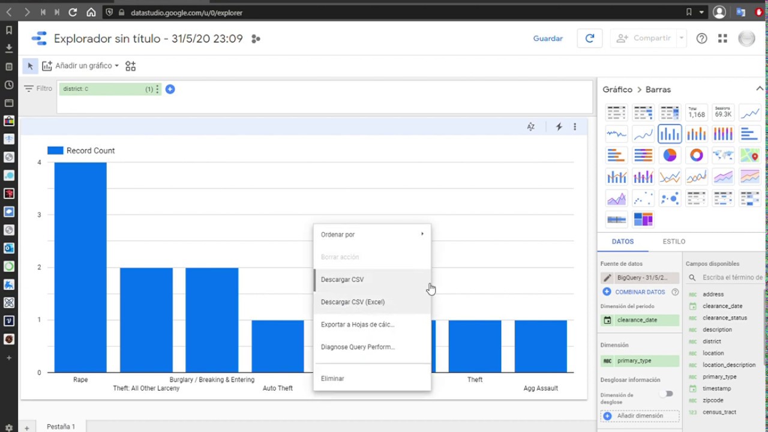The width and height of the screenshot is (768, 432).
Task: Click the refresh data button
Action: [x=590, y=38]
